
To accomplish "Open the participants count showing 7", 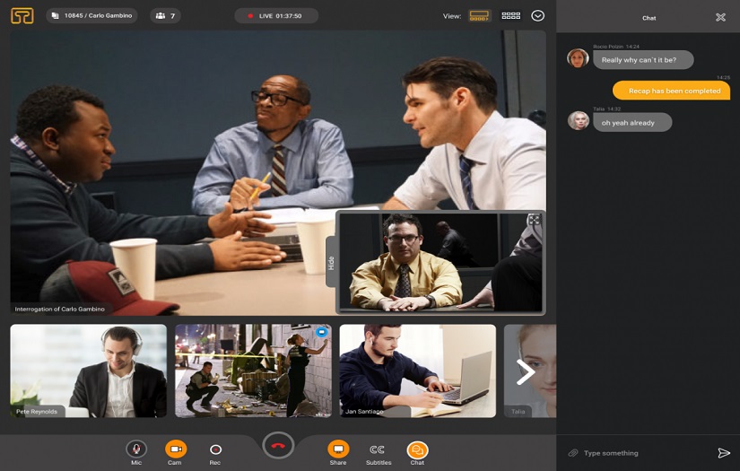I will point(165,15).
